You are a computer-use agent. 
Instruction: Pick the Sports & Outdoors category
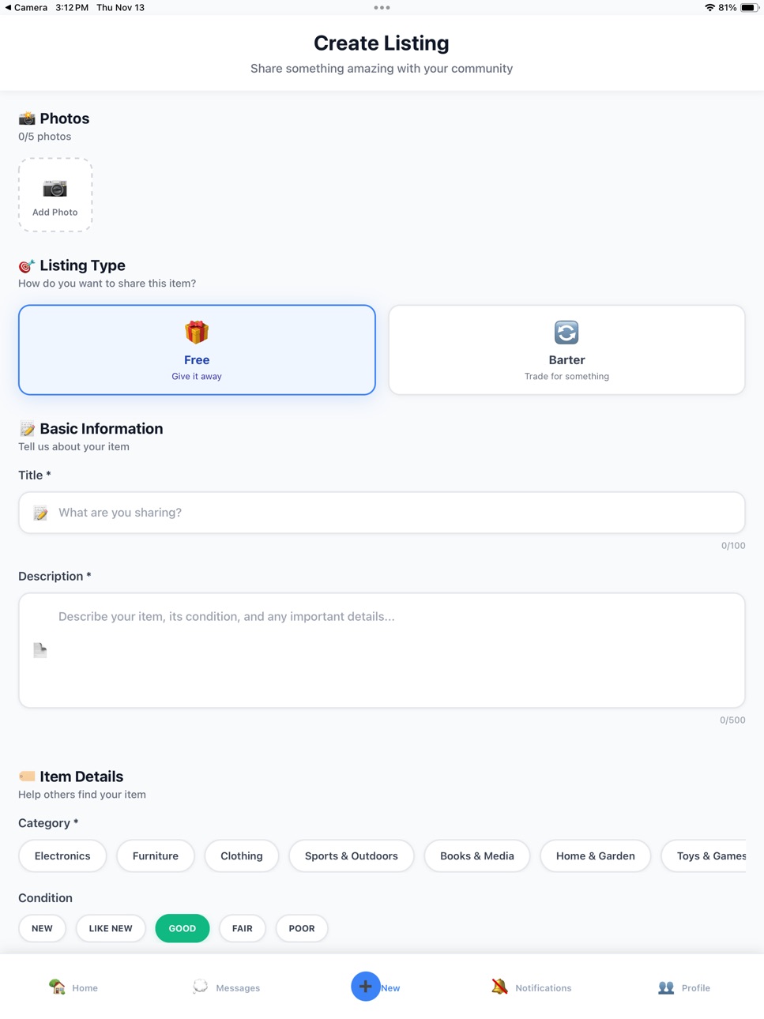pos(352,855)
